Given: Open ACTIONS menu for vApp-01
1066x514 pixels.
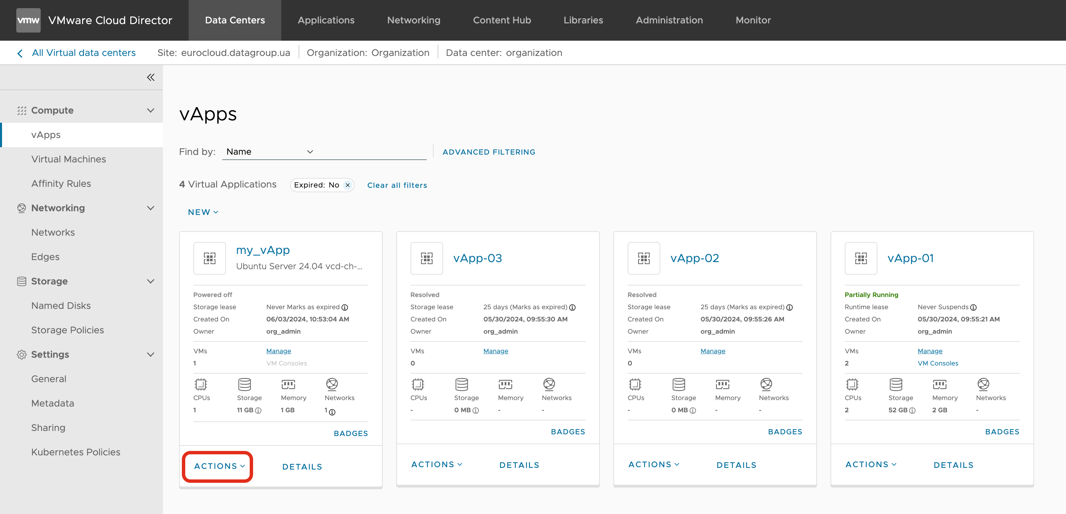Looking at the screenshot, I should click(871, 464).
